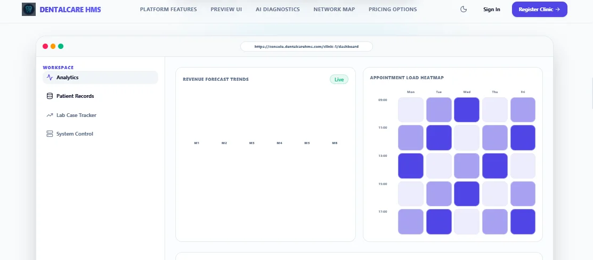The width and height of the screenshot is (593, 260).
Task: Click the Revenue Forecast Trends heading
Action: [x=216, y=80]
